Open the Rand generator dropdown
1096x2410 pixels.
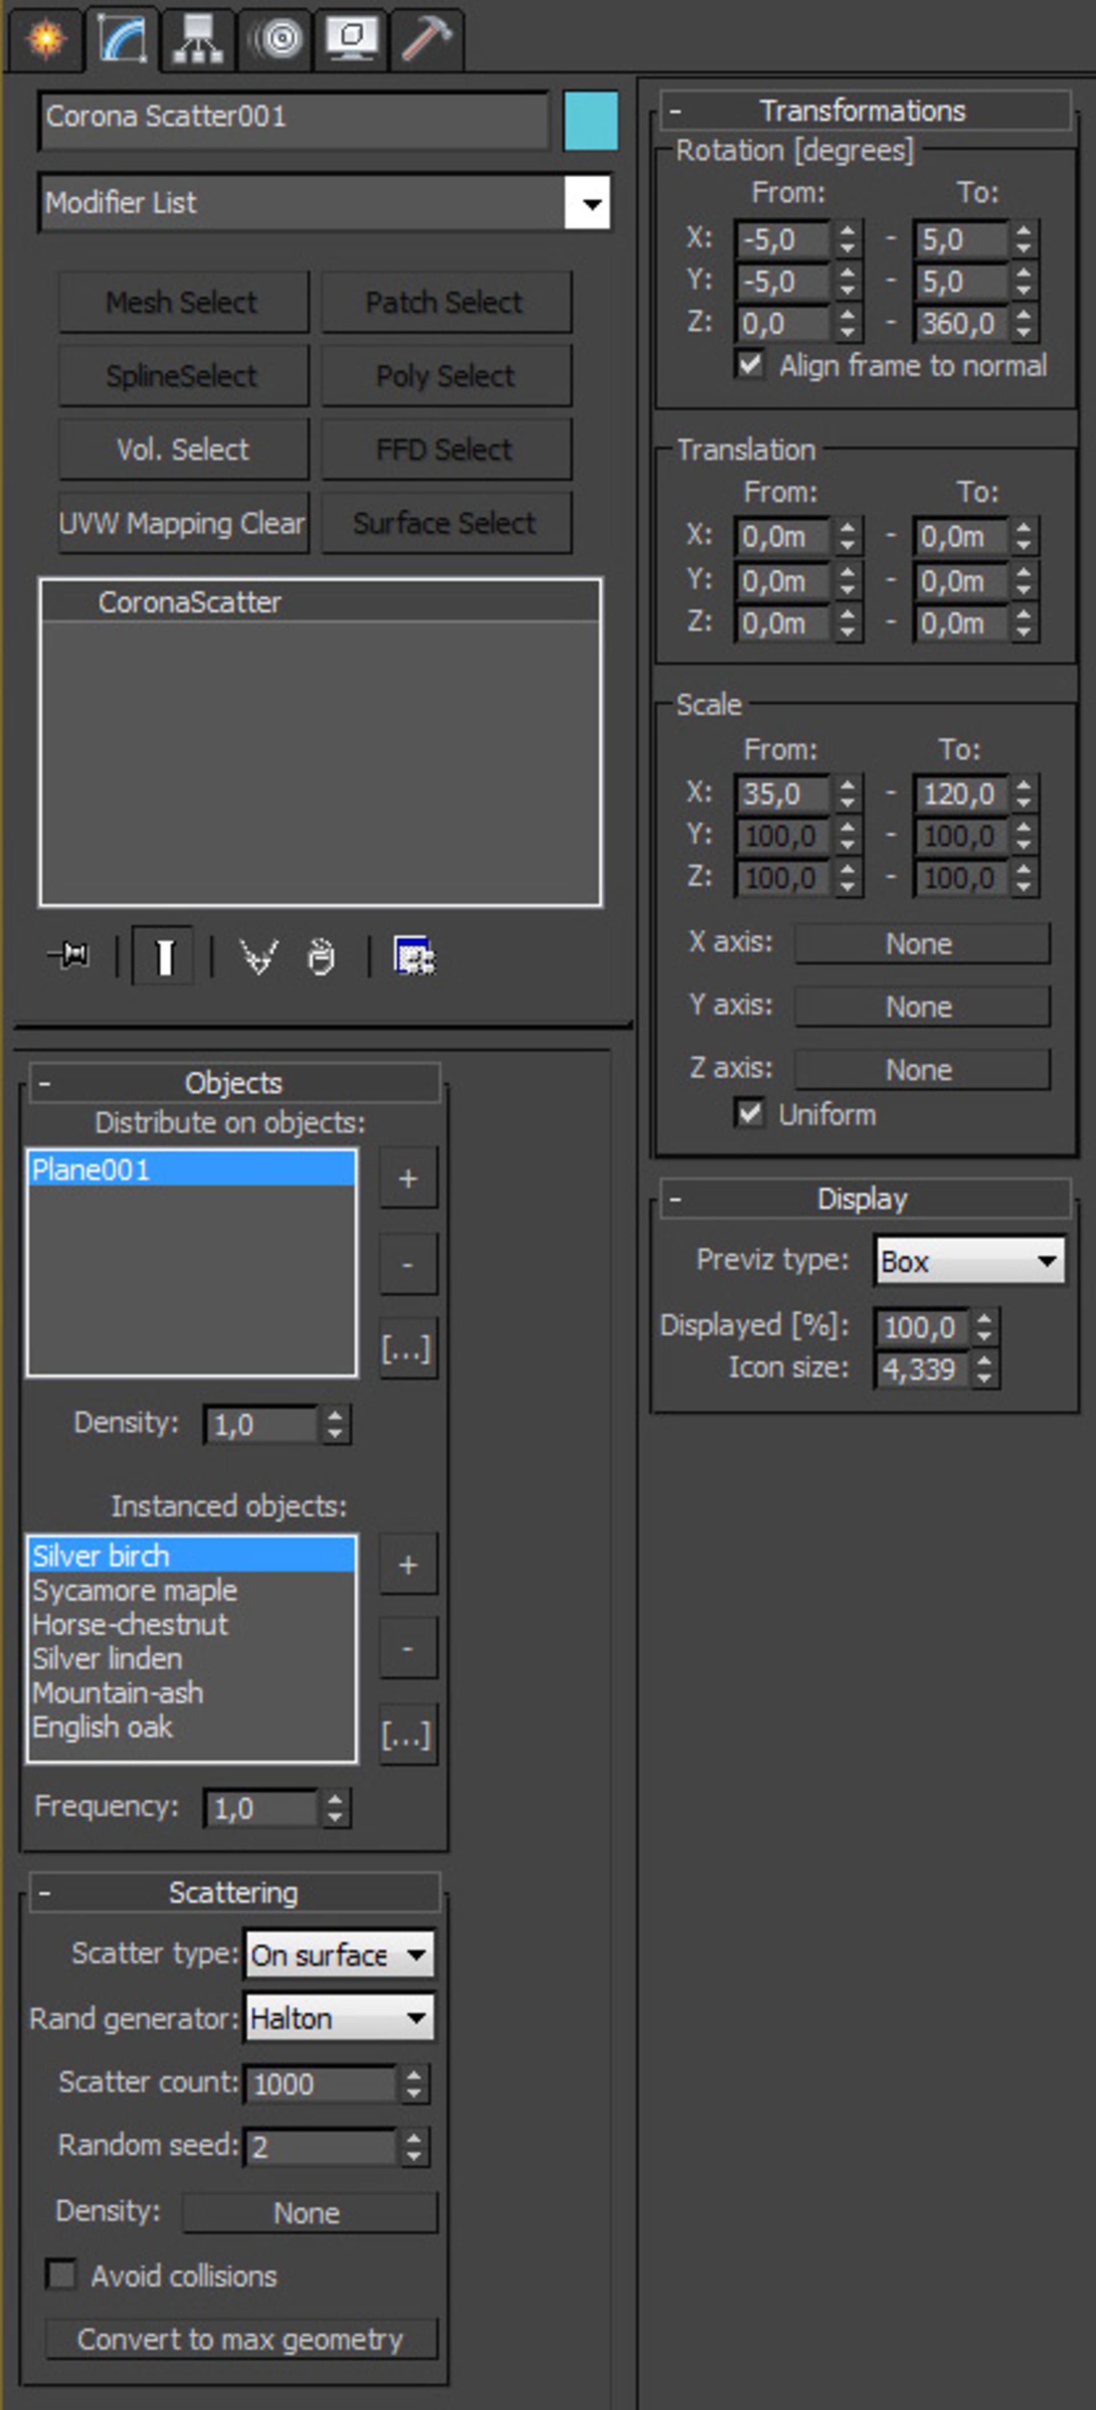(x=339, y=2018)
